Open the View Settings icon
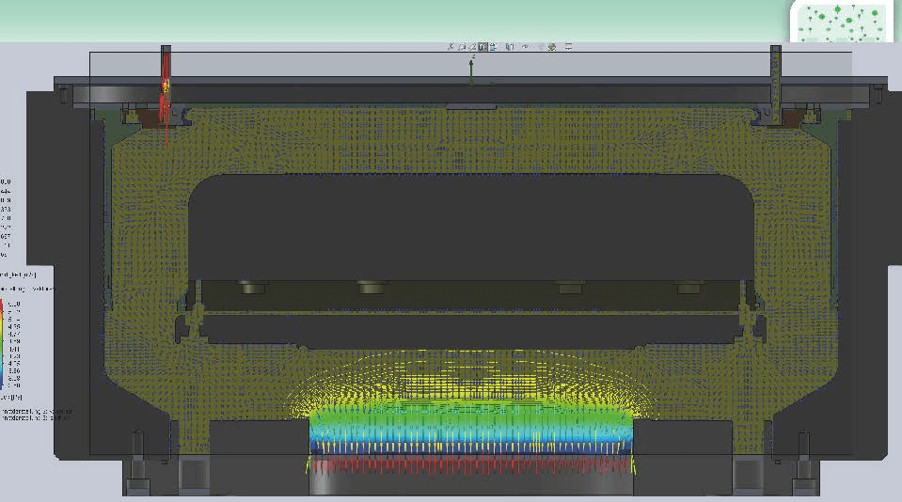This screenshot has width=902, height=502. [x=568, y=46]
